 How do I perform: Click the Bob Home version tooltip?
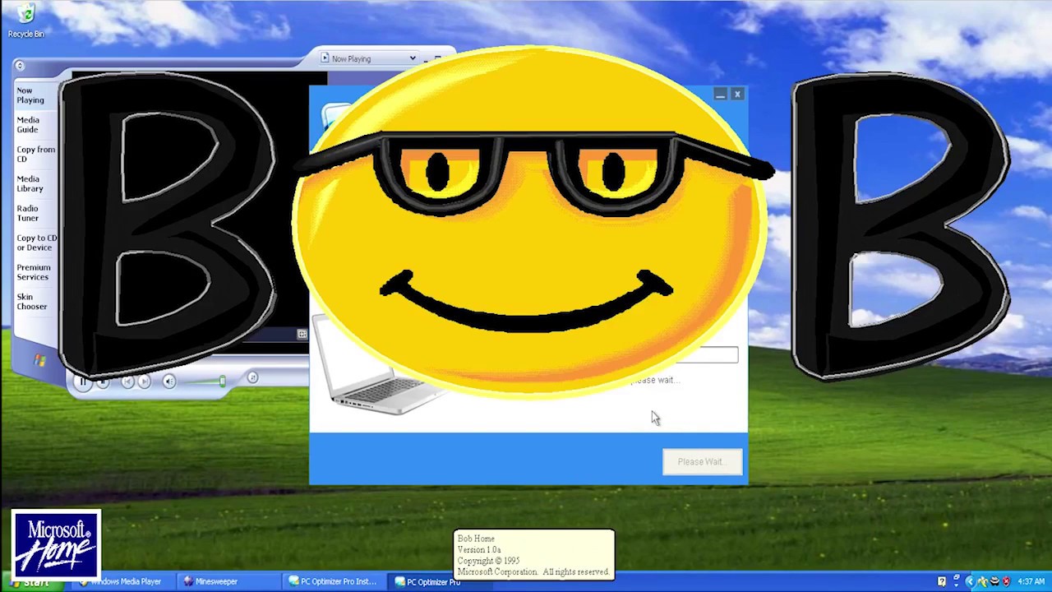click(x=533, y=555)
